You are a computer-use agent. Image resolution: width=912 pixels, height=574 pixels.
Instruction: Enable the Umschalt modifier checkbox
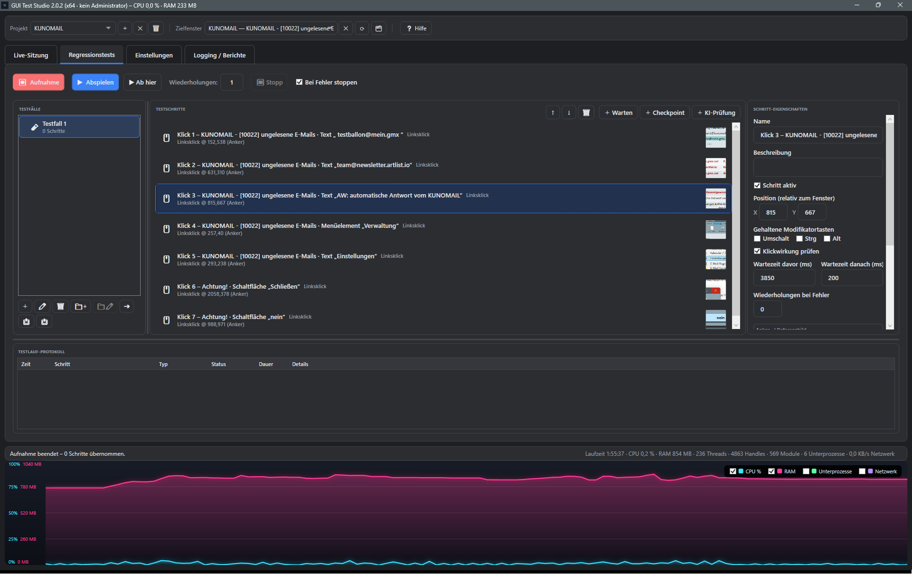(x=757, y=238)
